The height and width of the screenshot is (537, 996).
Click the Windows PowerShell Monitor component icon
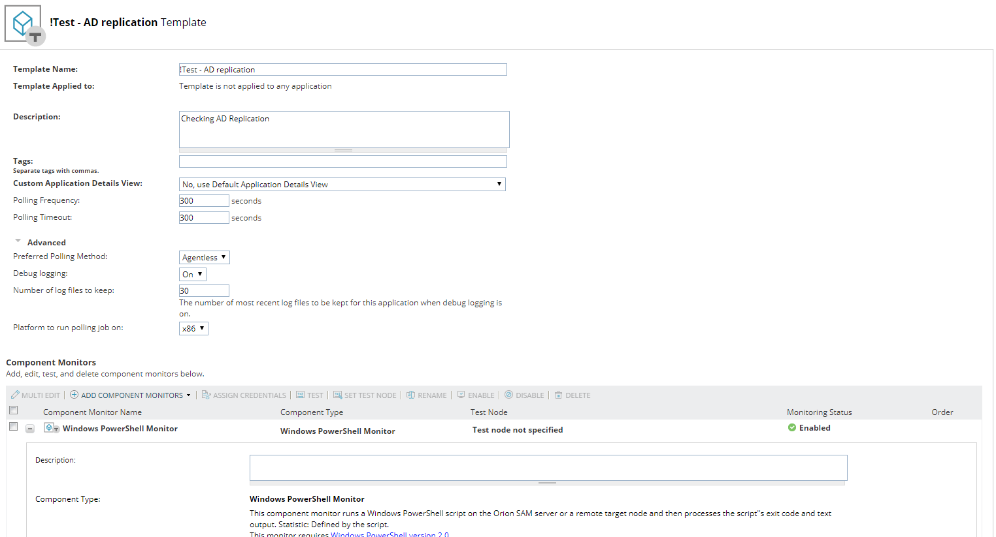click(52, 428)
